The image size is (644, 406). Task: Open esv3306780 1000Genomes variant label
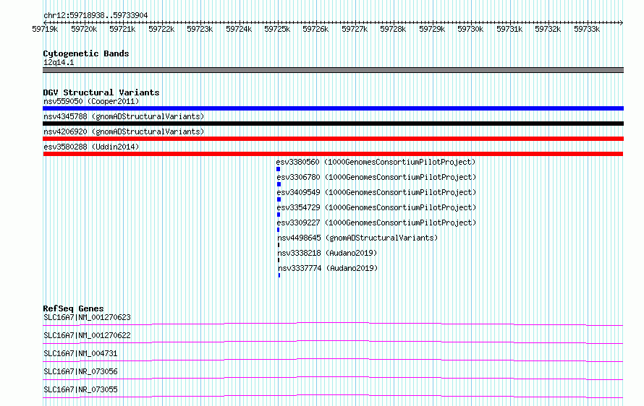coord(376,177)
